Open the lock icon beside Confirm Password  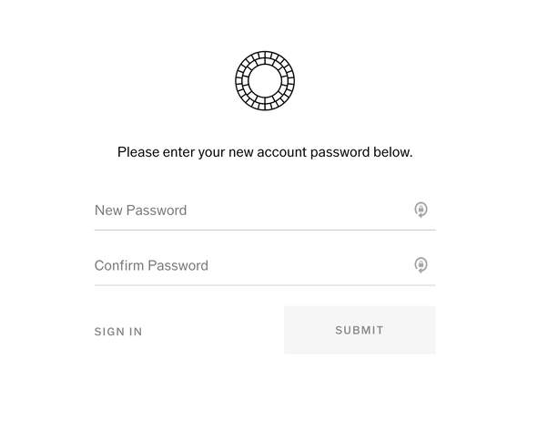[x=421, y=265]
